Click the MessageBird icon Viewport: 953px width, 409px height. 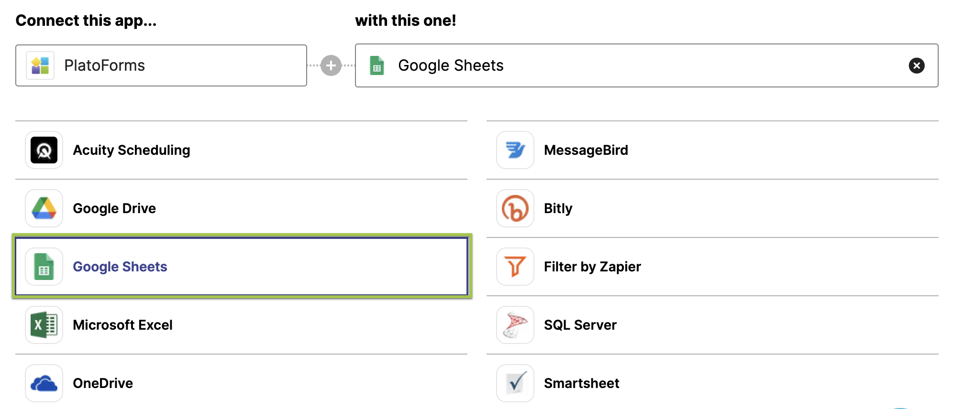click(515, 150)
